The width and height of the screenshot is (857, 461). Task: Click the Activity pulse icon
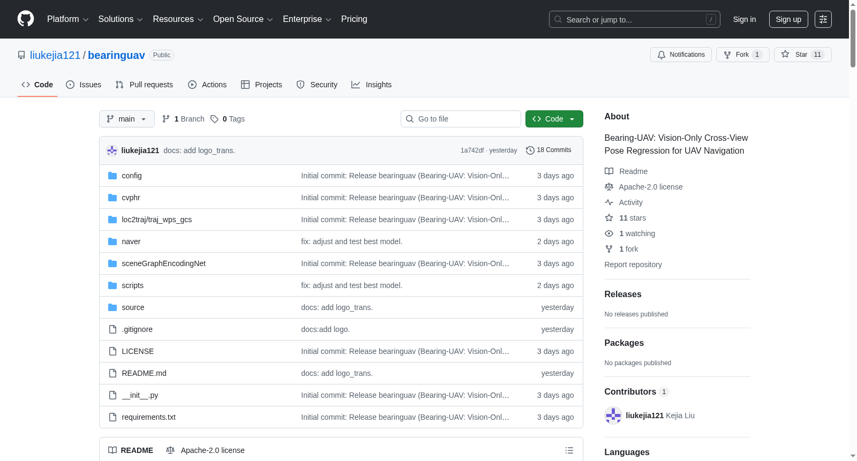click(609, 202)
